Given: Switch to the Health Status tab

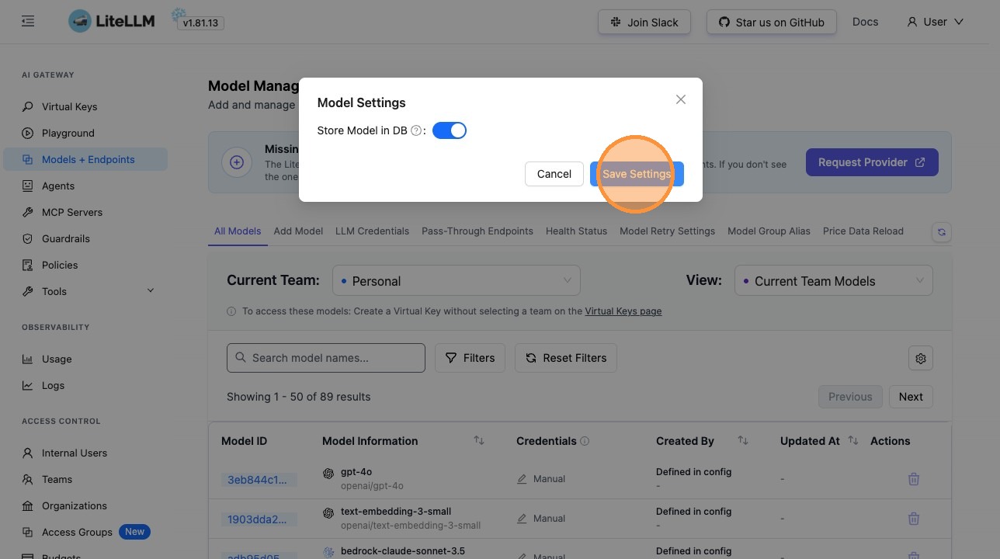Looking at the screenshot, I should [x=576, y=231].
